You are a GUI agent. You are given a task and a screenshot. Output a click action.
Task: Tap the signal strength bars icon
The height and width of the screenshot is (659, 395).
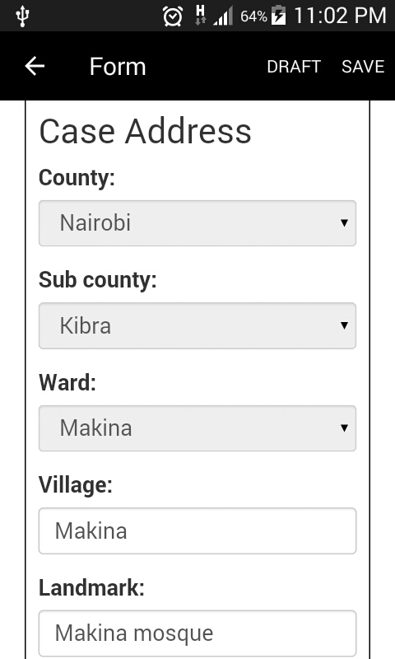223,16
